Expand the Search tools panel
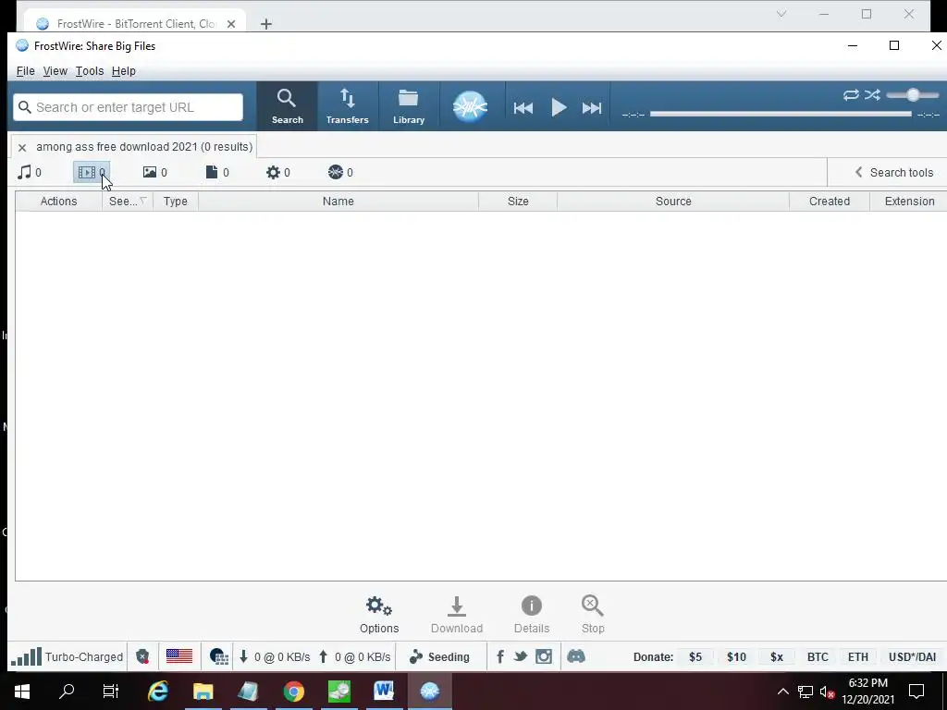 (x=894, y=173)
